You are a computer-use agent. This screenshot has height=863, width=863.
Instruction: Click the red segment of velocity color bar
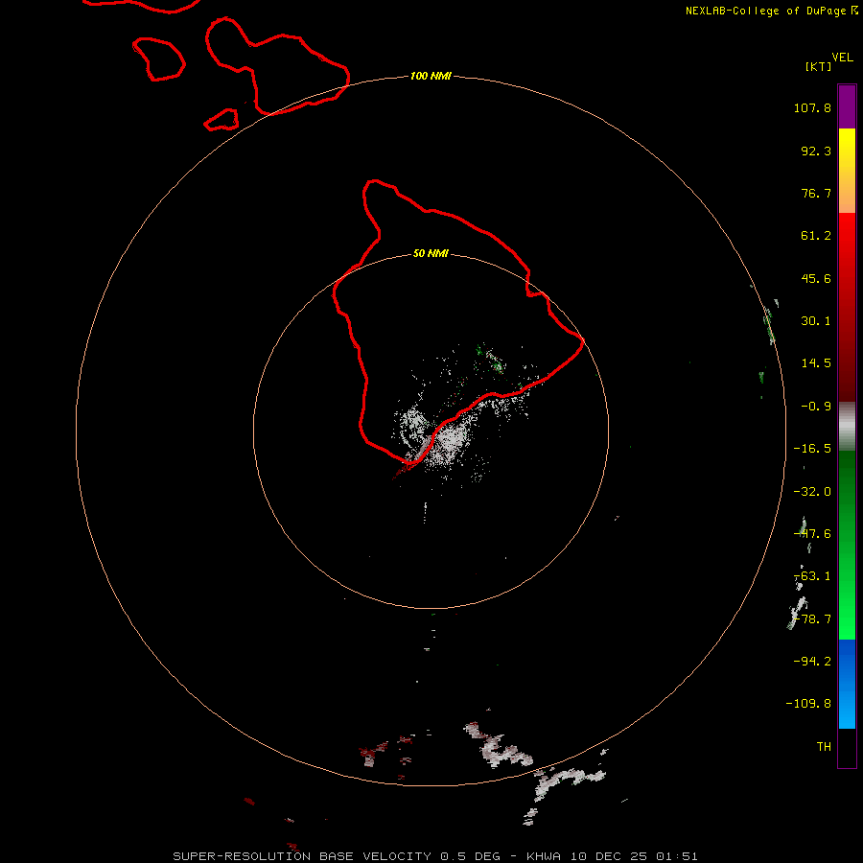(x=847, y=307)
